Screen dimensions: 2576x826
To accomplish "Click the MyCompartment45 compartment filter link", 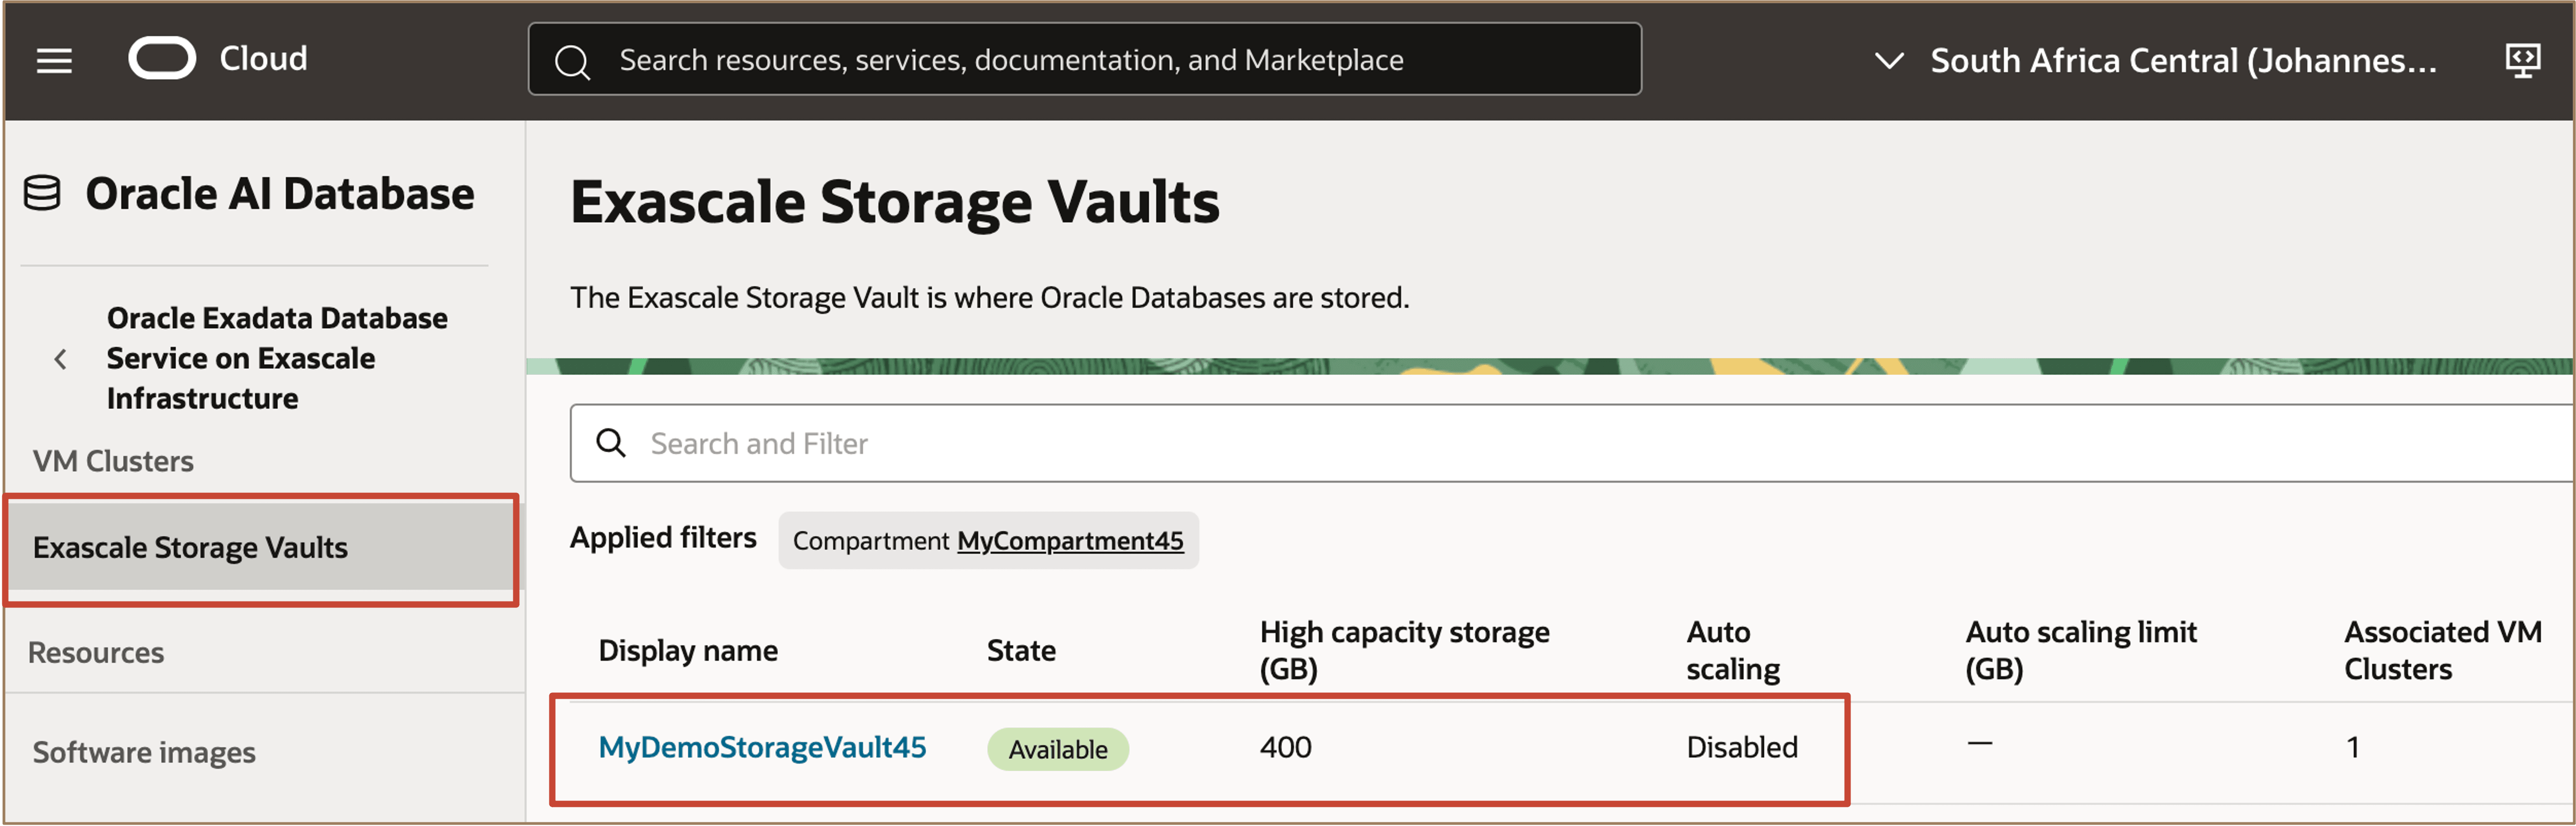I will coord(1069,541).
